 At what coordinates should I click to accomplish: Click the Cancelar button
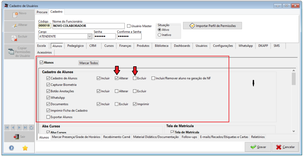[285, 147]
